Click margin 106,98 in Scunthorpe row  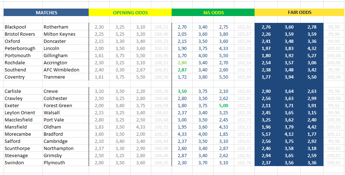point(161,149)
